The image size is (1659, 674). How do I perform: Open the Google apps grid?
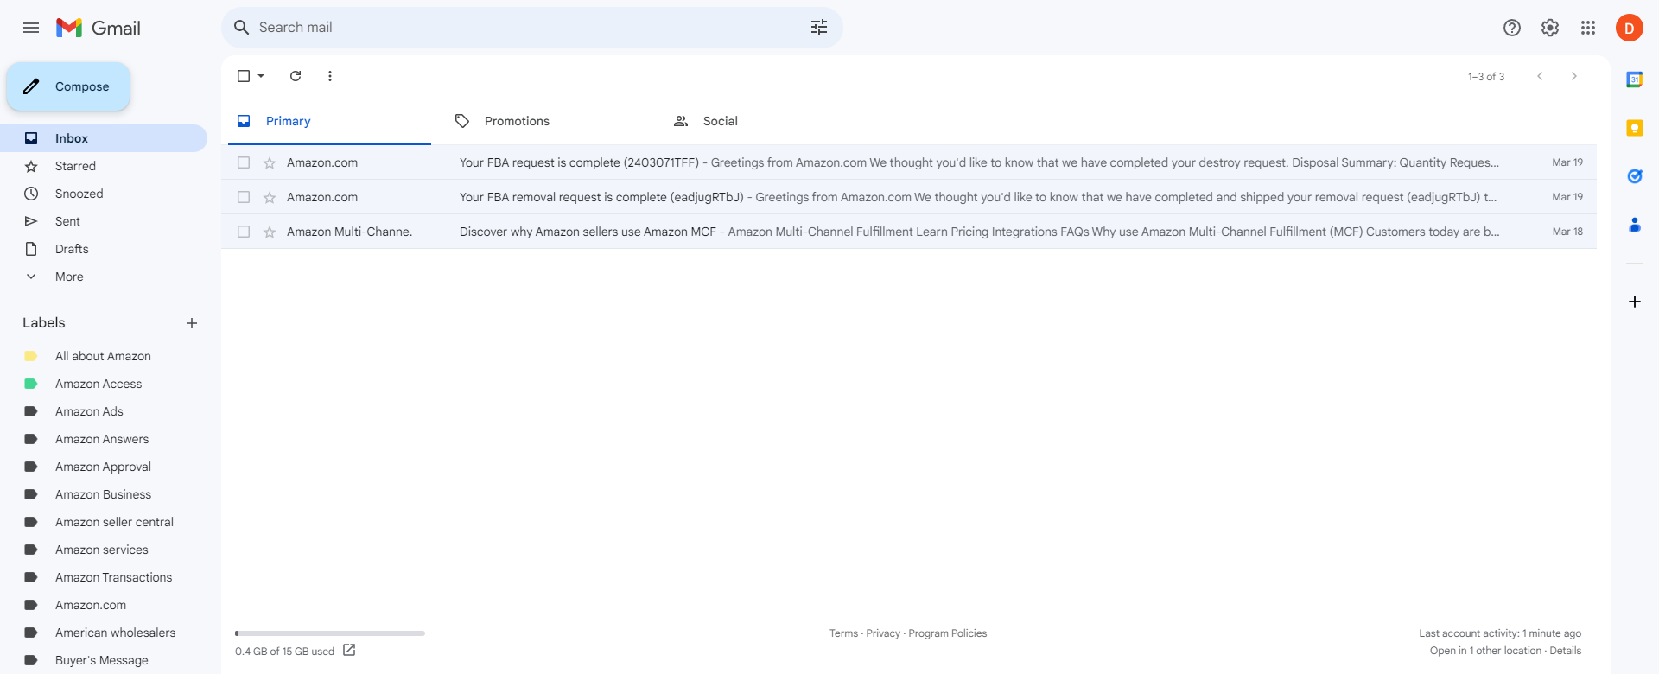(1588, 28)
